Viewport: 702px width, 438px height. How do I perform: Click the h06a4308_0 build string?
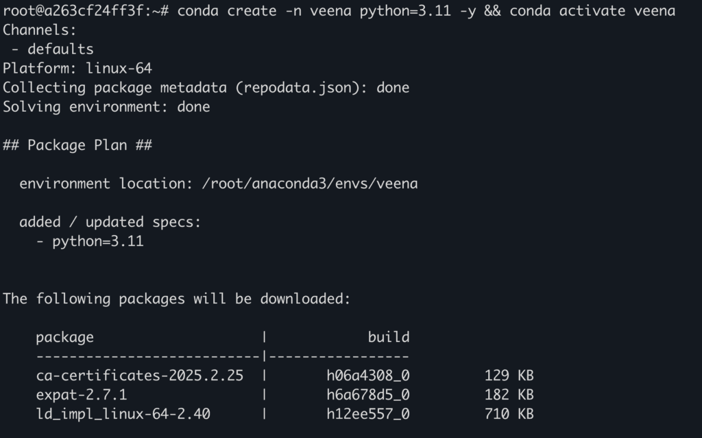point(368,376)
